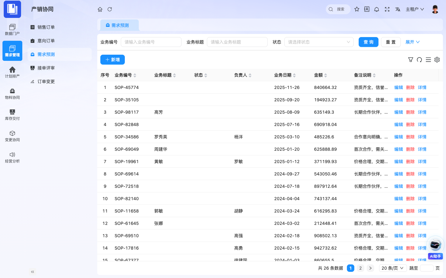This screenshot has width=446, height=278.
Task: Open 经营分析 in the left rail
Action: click(12, 157)
